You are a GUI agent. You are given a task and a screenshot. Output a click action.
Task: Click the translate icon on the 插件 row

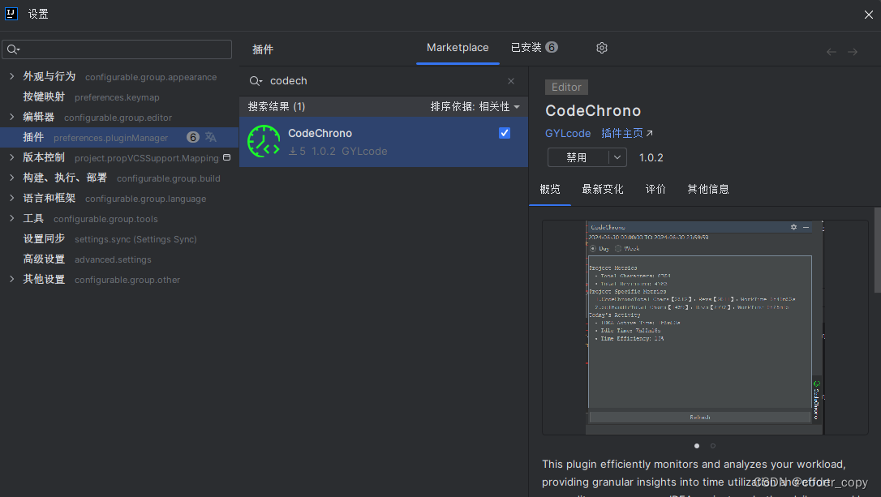[x=211, y=137]
